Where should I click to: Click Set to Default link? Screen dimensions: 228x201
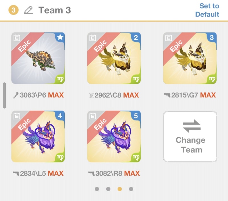207,10
